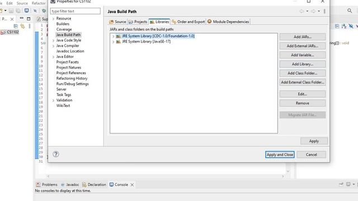Screen dimensions: 358x201
Task: Select Javadoc Location item
Action: (70, 51)
